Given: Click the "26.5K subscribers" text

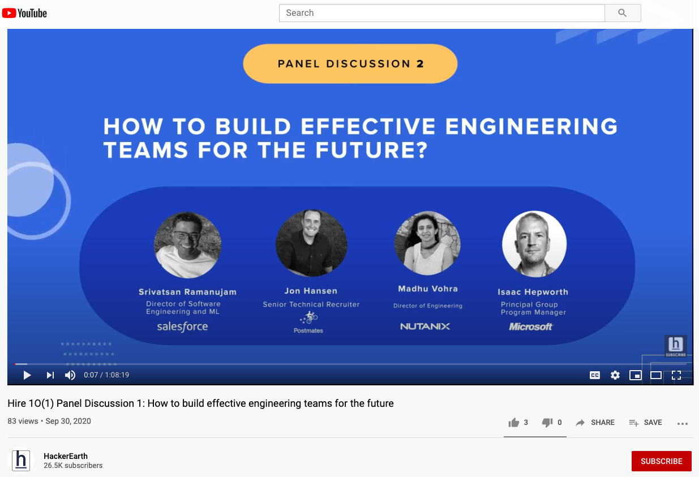Looking at the screenshot, I should 73,466.
